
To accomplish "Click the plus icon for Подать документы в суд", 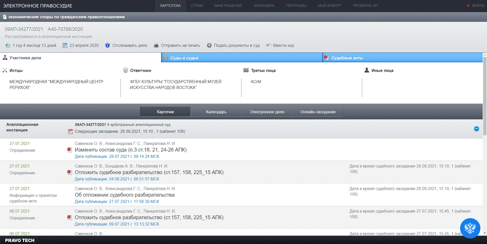I will click(209, 45).
